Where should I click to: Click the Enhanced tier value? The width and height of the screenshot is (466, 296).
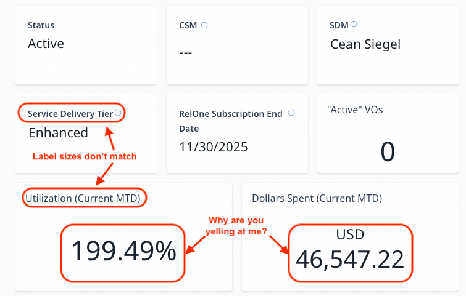[58, 133]
